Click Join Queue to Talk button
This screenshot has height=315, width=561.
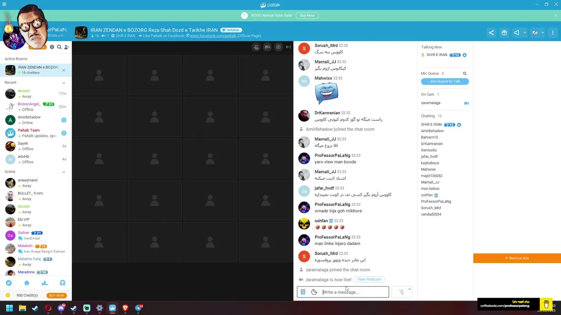pos(445,81)
